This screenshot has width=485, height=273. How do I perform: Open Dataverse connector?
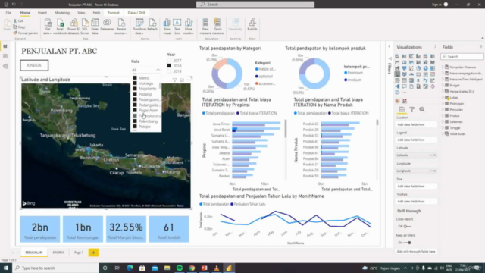(107, 25)
